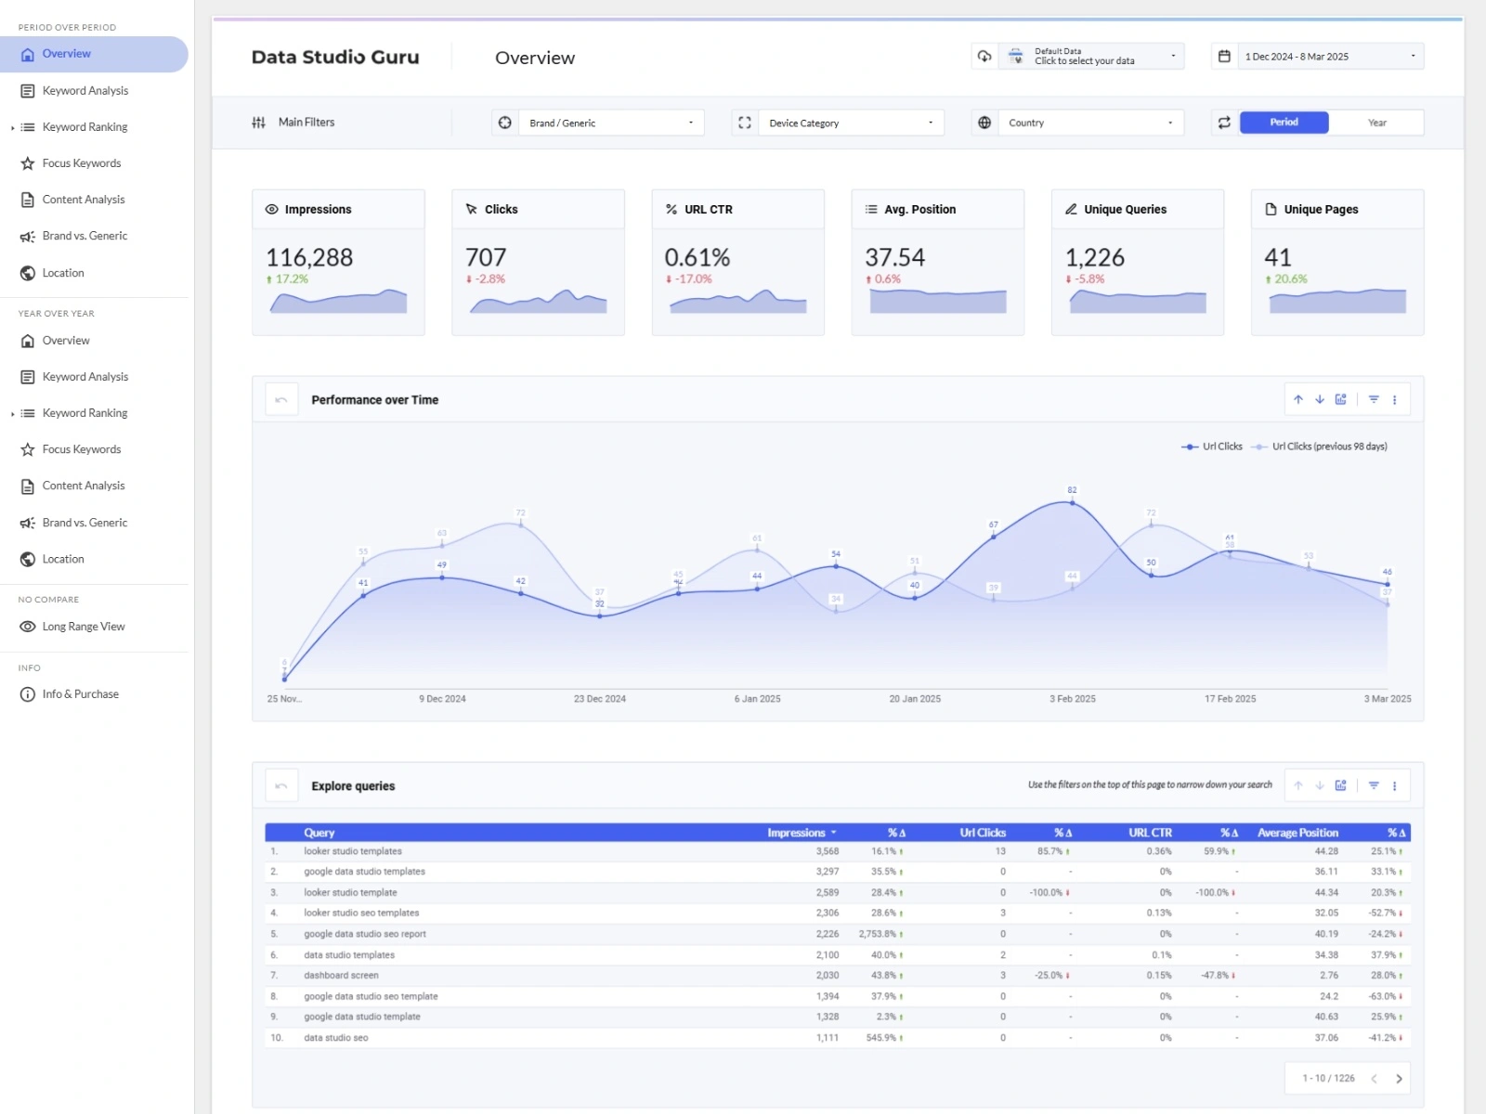Click the data upload cloud icon in header

[985, 56]
